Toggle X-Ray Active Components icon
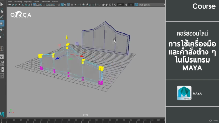This screenshot has height=123, width=219. [x=107, y=5]
